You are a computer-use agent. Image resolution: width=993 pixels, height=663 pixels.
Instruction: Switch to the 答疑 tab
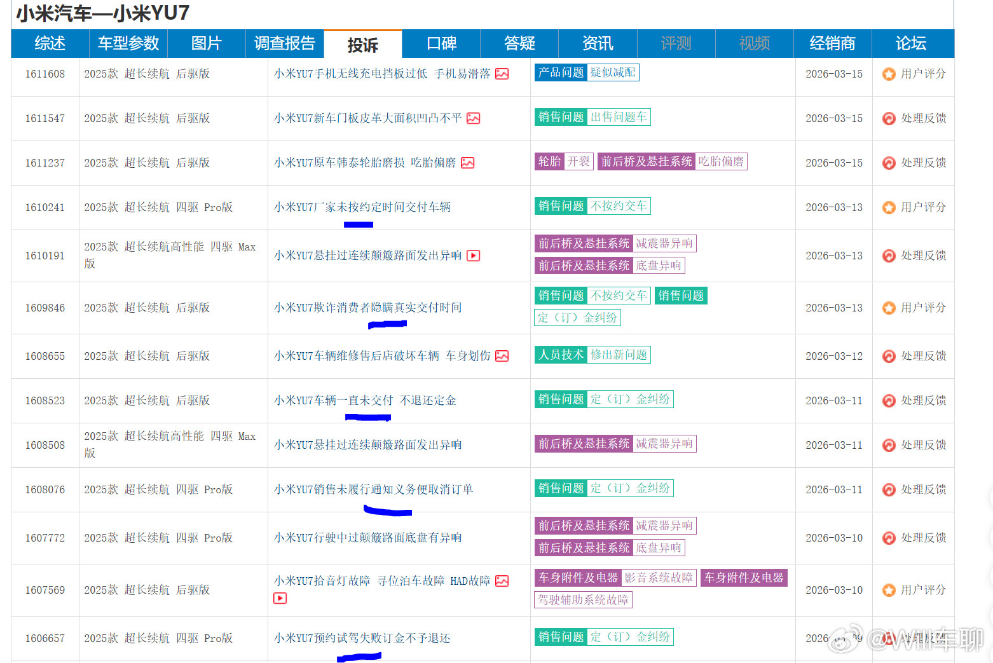(519, 43)
